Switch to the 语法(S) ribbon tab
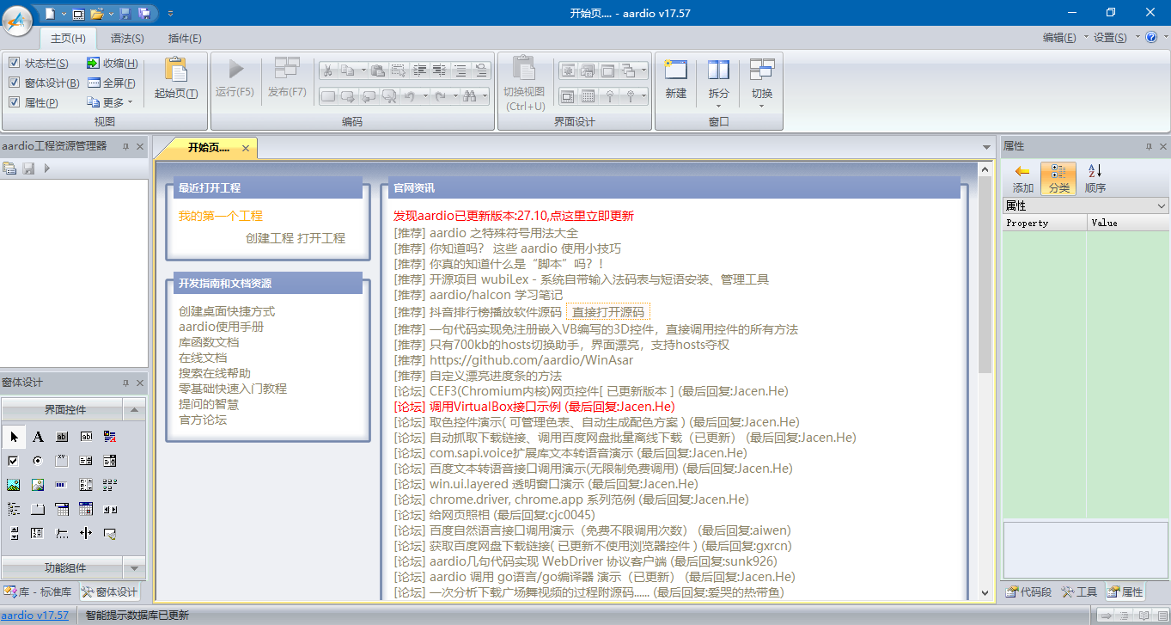Image resolution: width=1171 pixels, height=625 pixels. pos(127,39)
